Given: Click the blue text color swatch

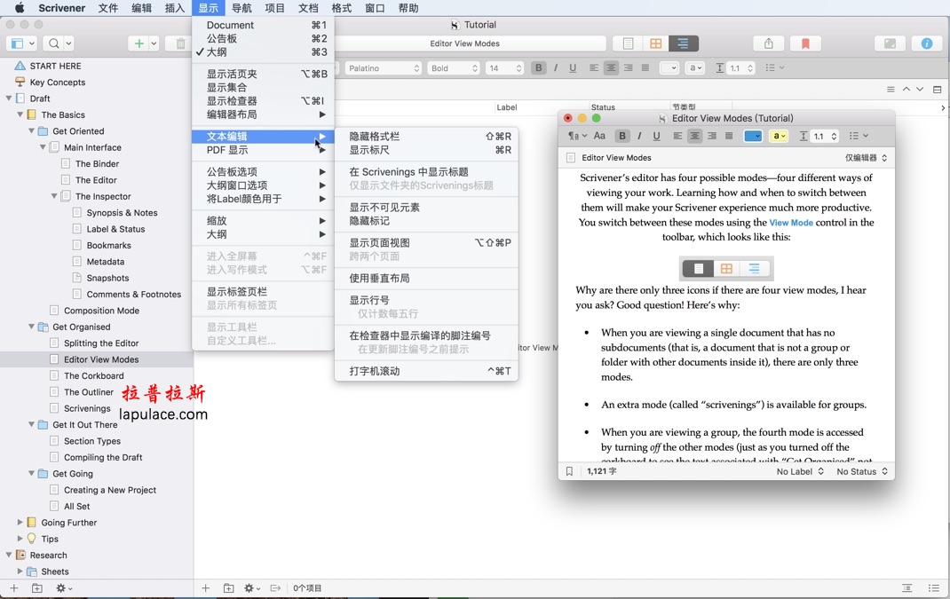Looking at the screenshot, I should [753, 136].
